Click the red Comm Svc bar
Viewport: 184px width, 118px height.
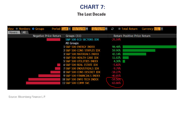click(43, 83)
